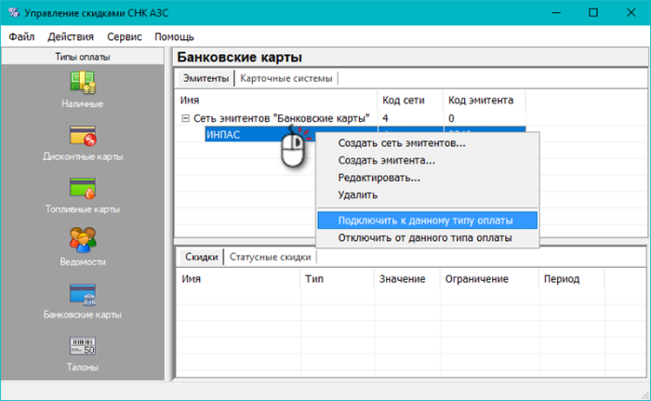Choose Создать сеть эмитентов from context menu

401,143
